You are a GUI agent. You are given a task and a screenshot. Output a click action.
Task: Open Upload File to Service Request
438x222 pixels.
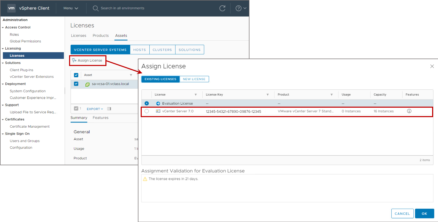(x=33, y=112)
